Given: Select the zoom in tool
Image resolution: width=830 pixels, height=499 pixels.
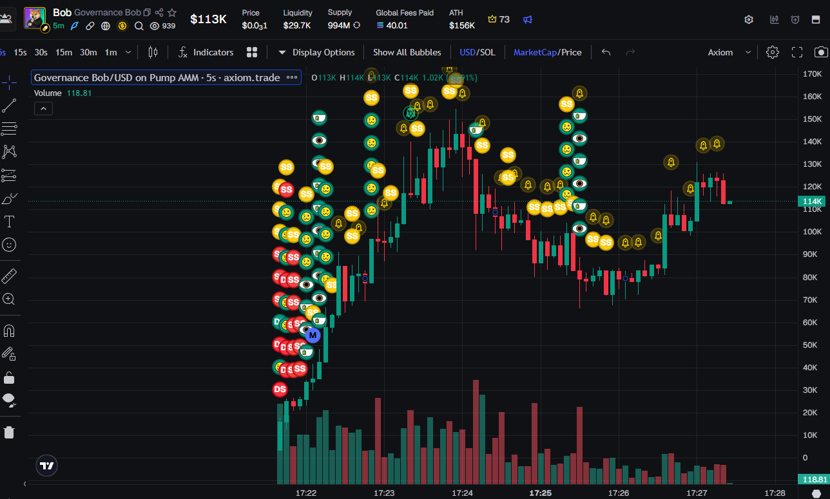Looking at the screenshot, I should point(9,299).
